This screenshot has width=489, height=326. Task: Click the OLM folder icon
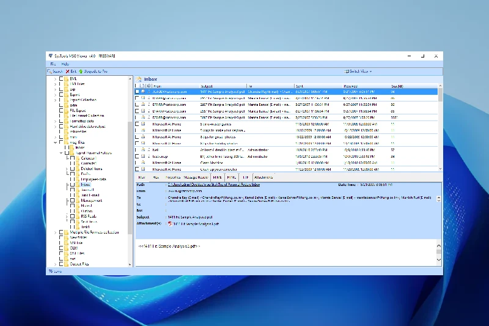(67, 248)
